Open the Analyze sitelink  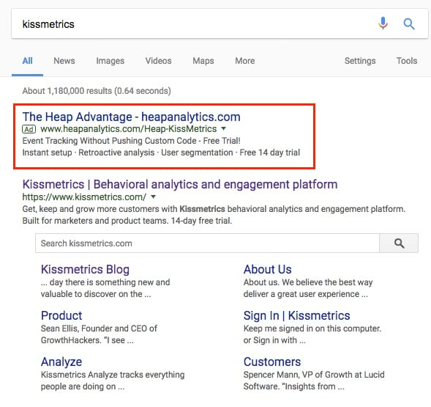tap(61, 362)
